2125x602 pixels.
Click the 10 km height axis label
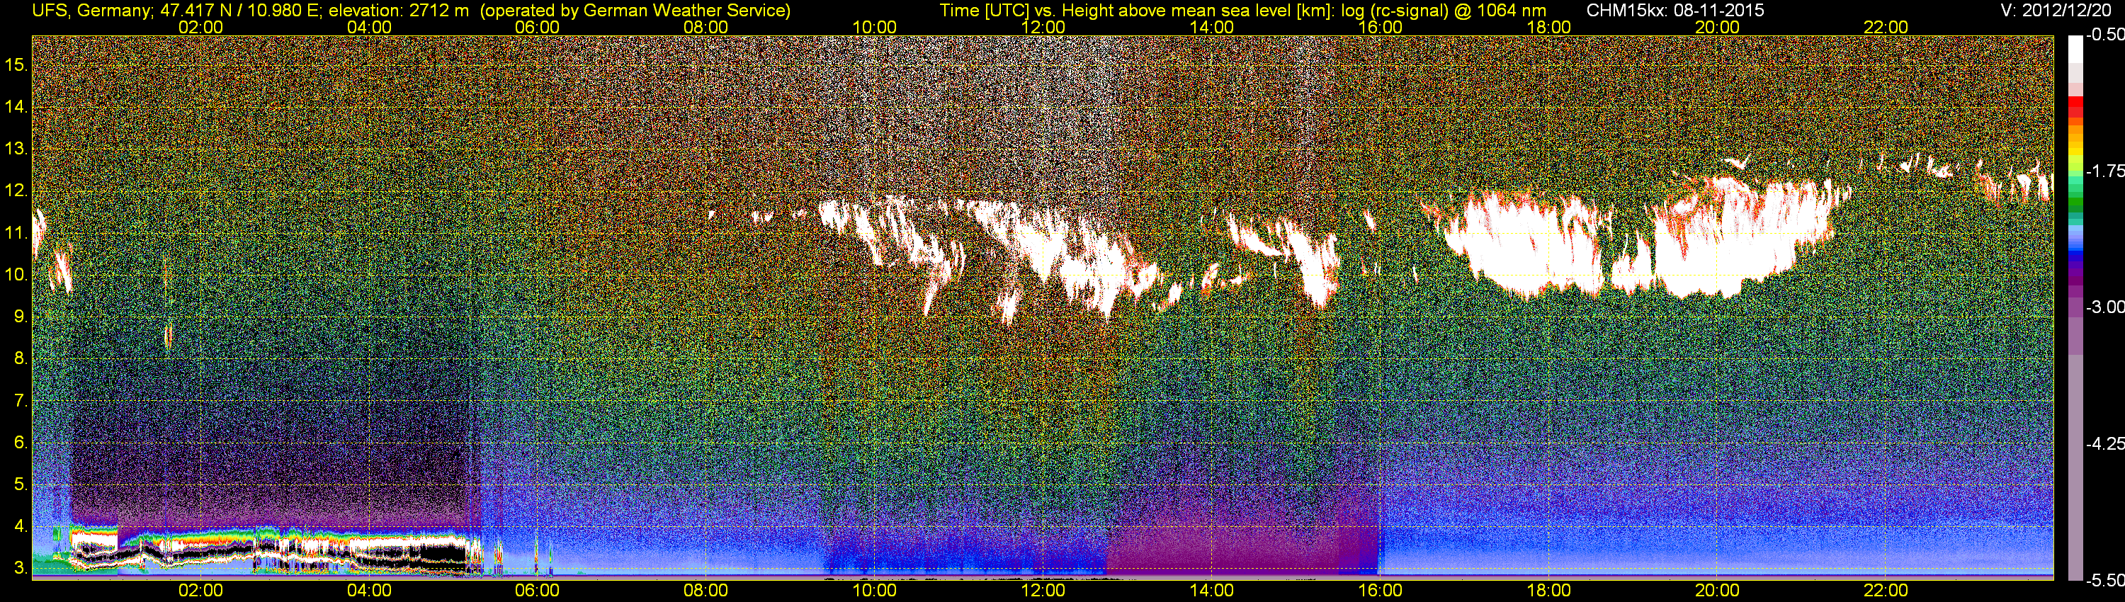16,275
